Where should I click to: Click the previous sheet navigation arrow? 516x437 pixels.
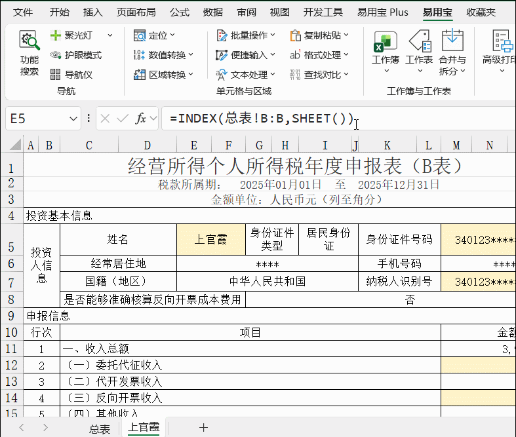22,427
